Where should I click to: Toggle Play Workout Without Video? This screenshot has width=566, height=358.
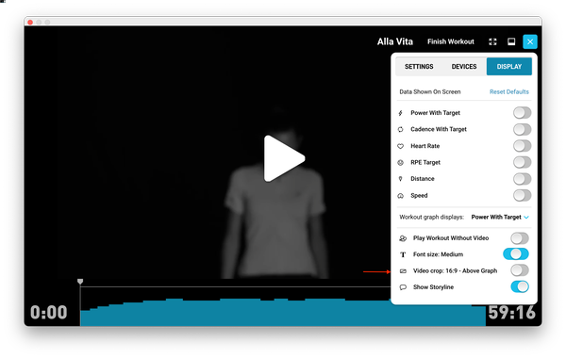pos(520,238)
